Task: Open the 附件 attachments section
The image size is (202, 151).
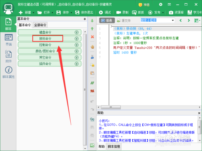Action: 8,56
